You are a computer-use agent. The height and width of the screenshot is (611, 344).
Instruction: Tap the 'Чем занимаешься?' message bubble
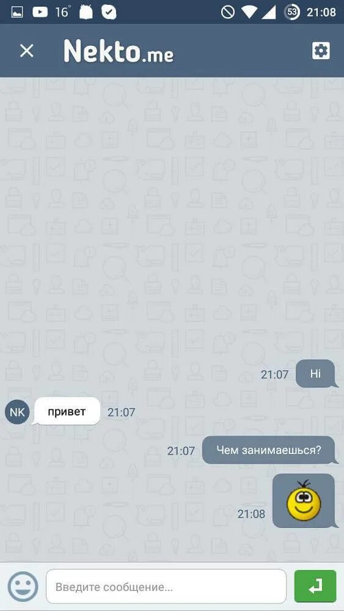coord(269,450)
